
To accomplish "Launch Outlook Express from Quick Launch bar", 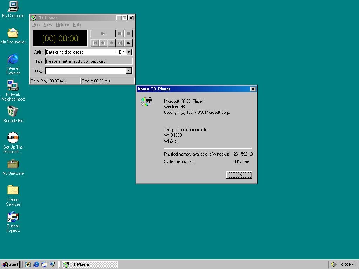I will (x=44, y=264).
